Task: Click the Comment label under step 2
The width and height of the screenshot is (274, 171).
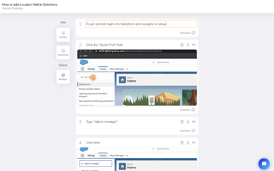Action: point(185,110)
